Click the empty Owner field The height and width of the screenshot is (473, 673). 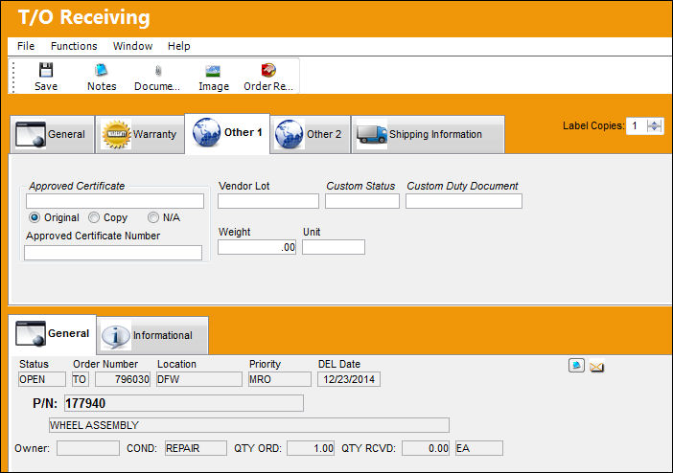tap(88, 448)
